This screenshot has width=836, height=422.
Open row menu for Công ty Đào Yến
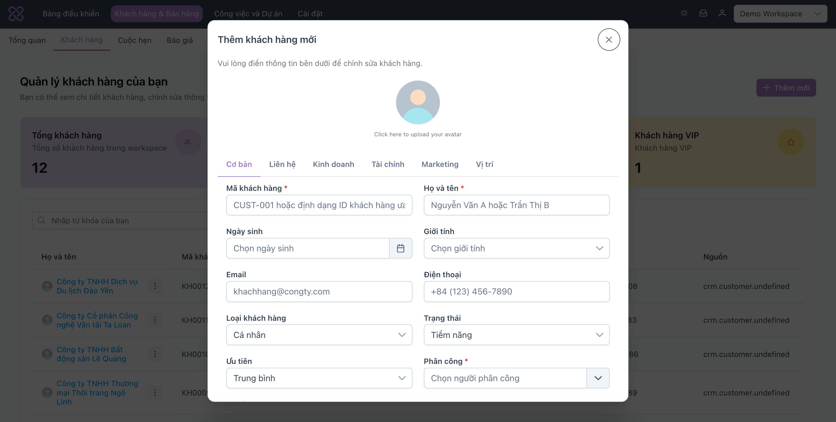(155, 286)
